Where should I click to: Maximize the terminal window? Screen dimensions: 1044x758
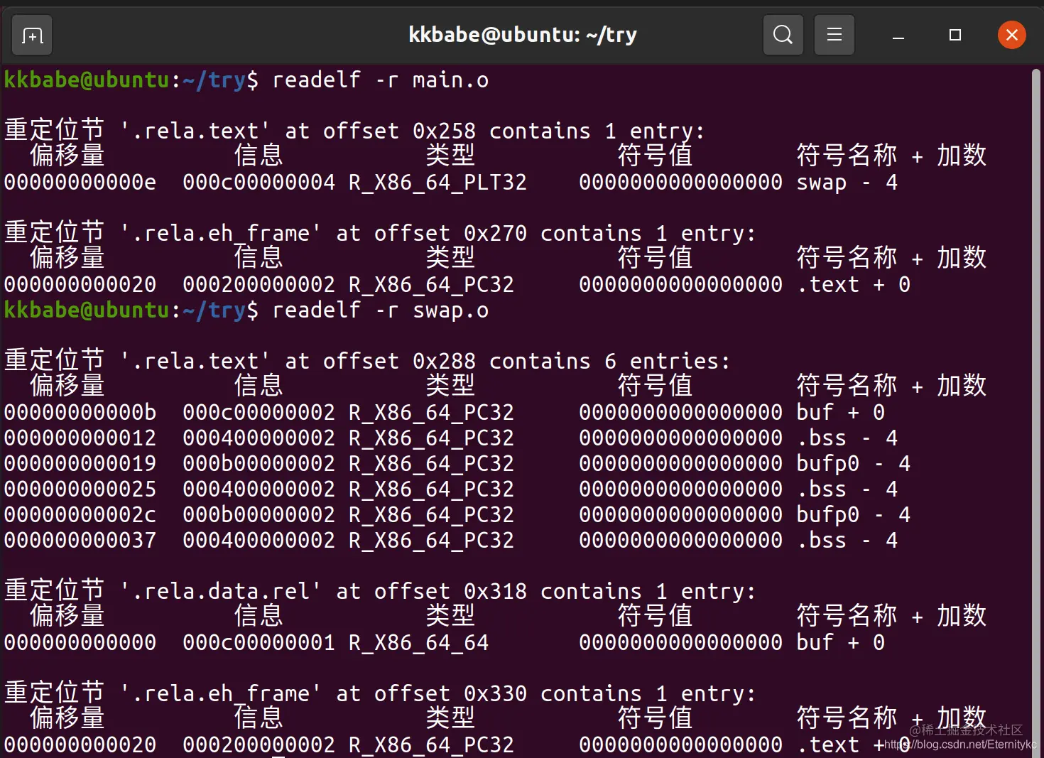pyautogui.click(x=955, y=35)
